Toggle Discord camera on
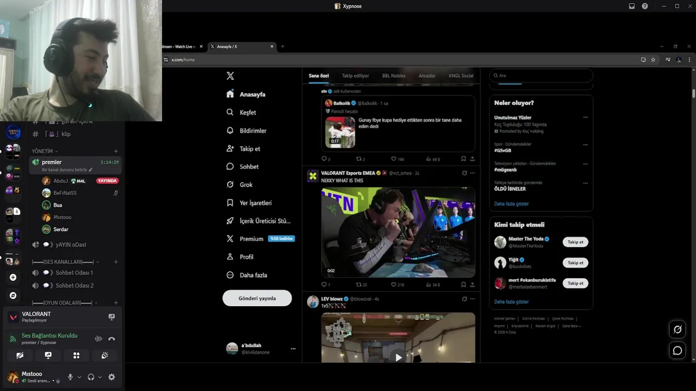696x391 pixels. [20, 355]
